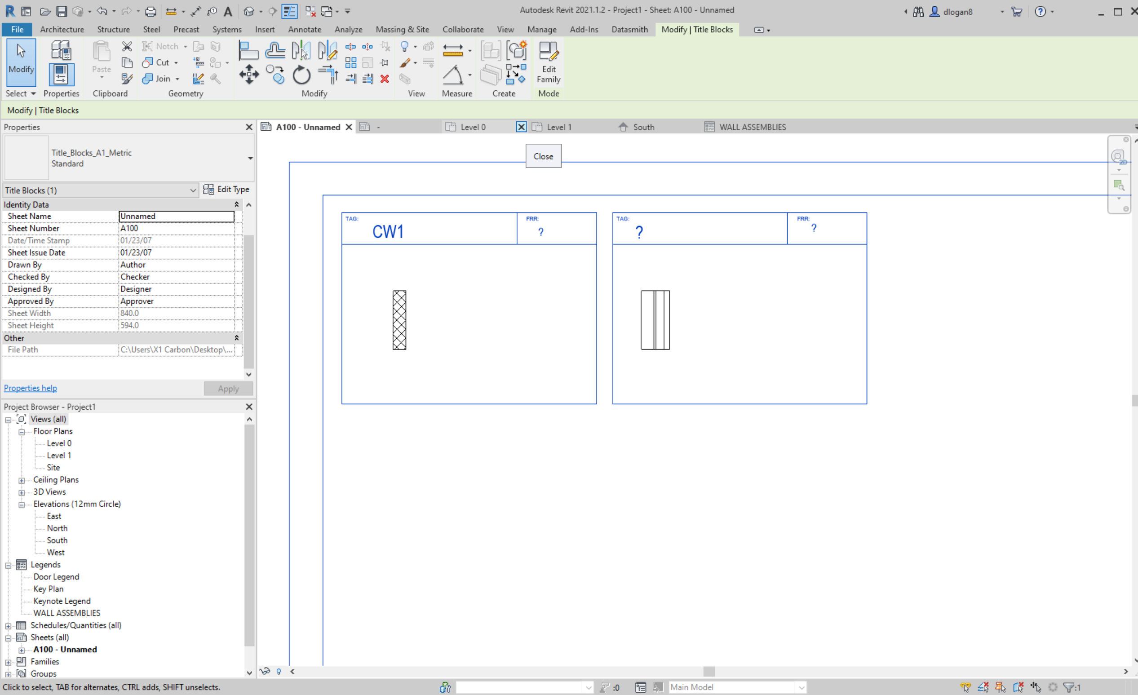Click the Sheet Name input field

(x=176, y=216)
